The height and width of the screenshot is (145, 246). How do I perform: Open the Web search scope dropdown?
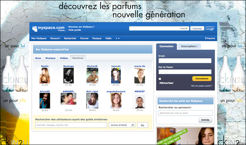pyautogui.click(x=184, y=29)
